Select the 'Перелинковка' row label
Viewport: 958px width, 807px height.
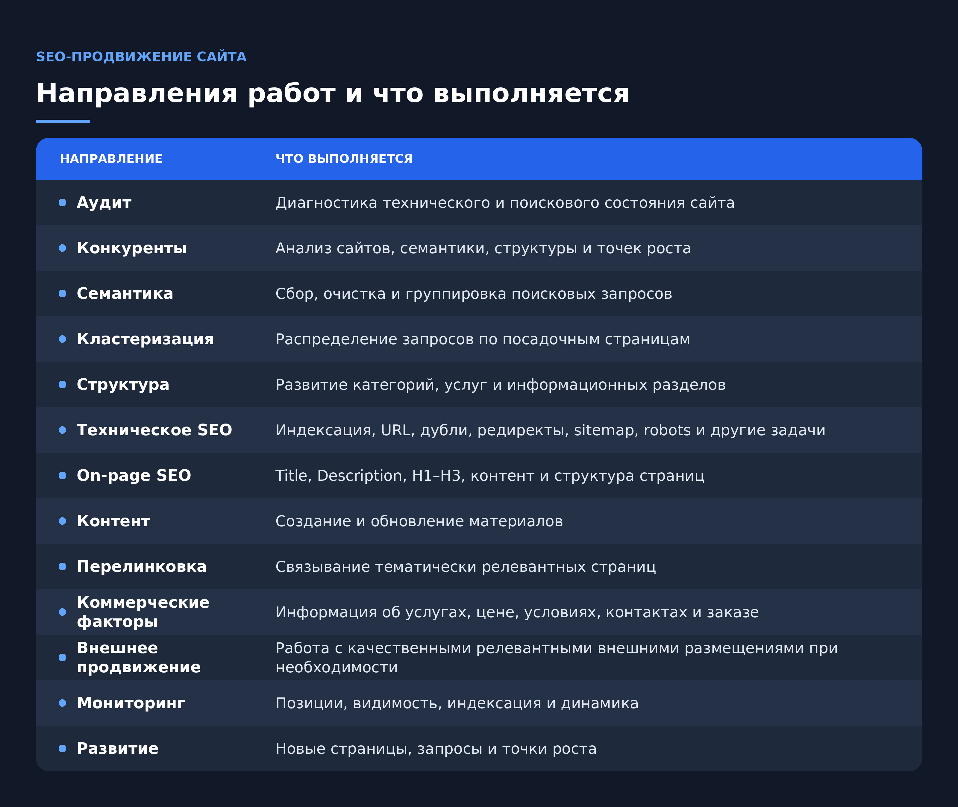click(142, 566)
